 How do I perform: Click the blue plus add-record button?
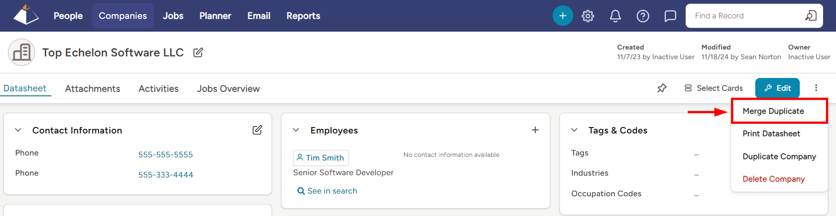point(563,16)
